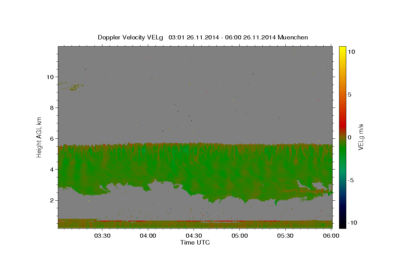Click the 06:00 time tick label
The width and height of the screenshot is (411, 274).
(331, 236)
